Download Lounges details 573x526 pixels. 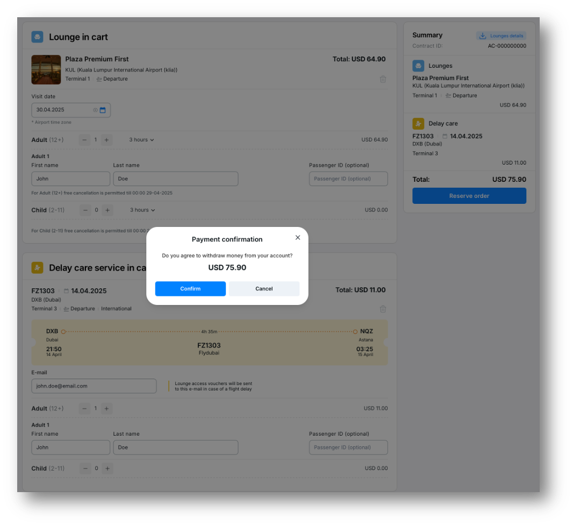[501, 36]
